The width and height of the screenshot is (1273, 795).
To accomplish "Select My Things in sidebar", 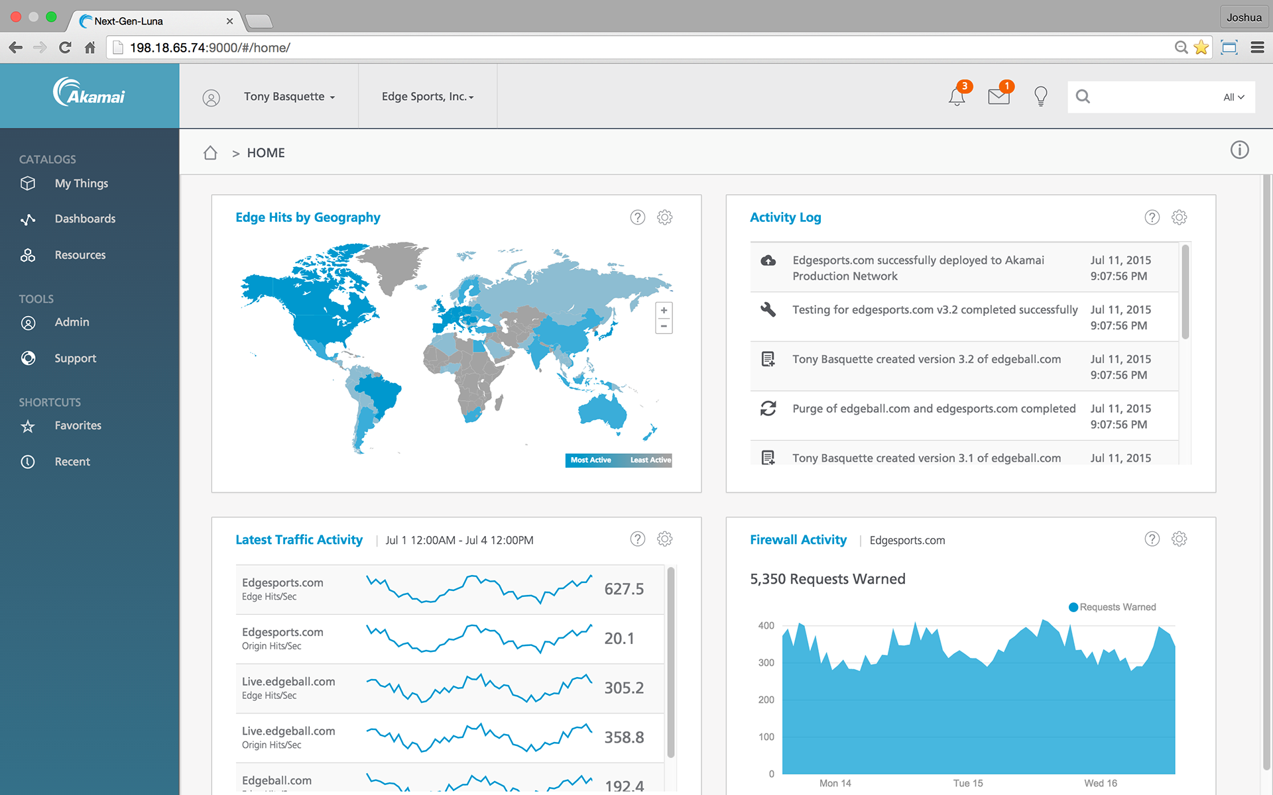I will (82, 184).
